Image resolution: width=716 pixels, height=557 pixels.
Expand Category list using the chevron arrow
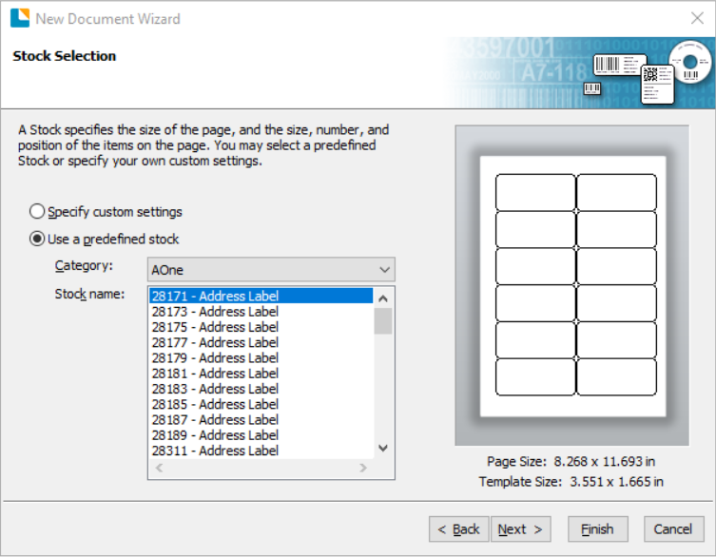coord(384,270)
